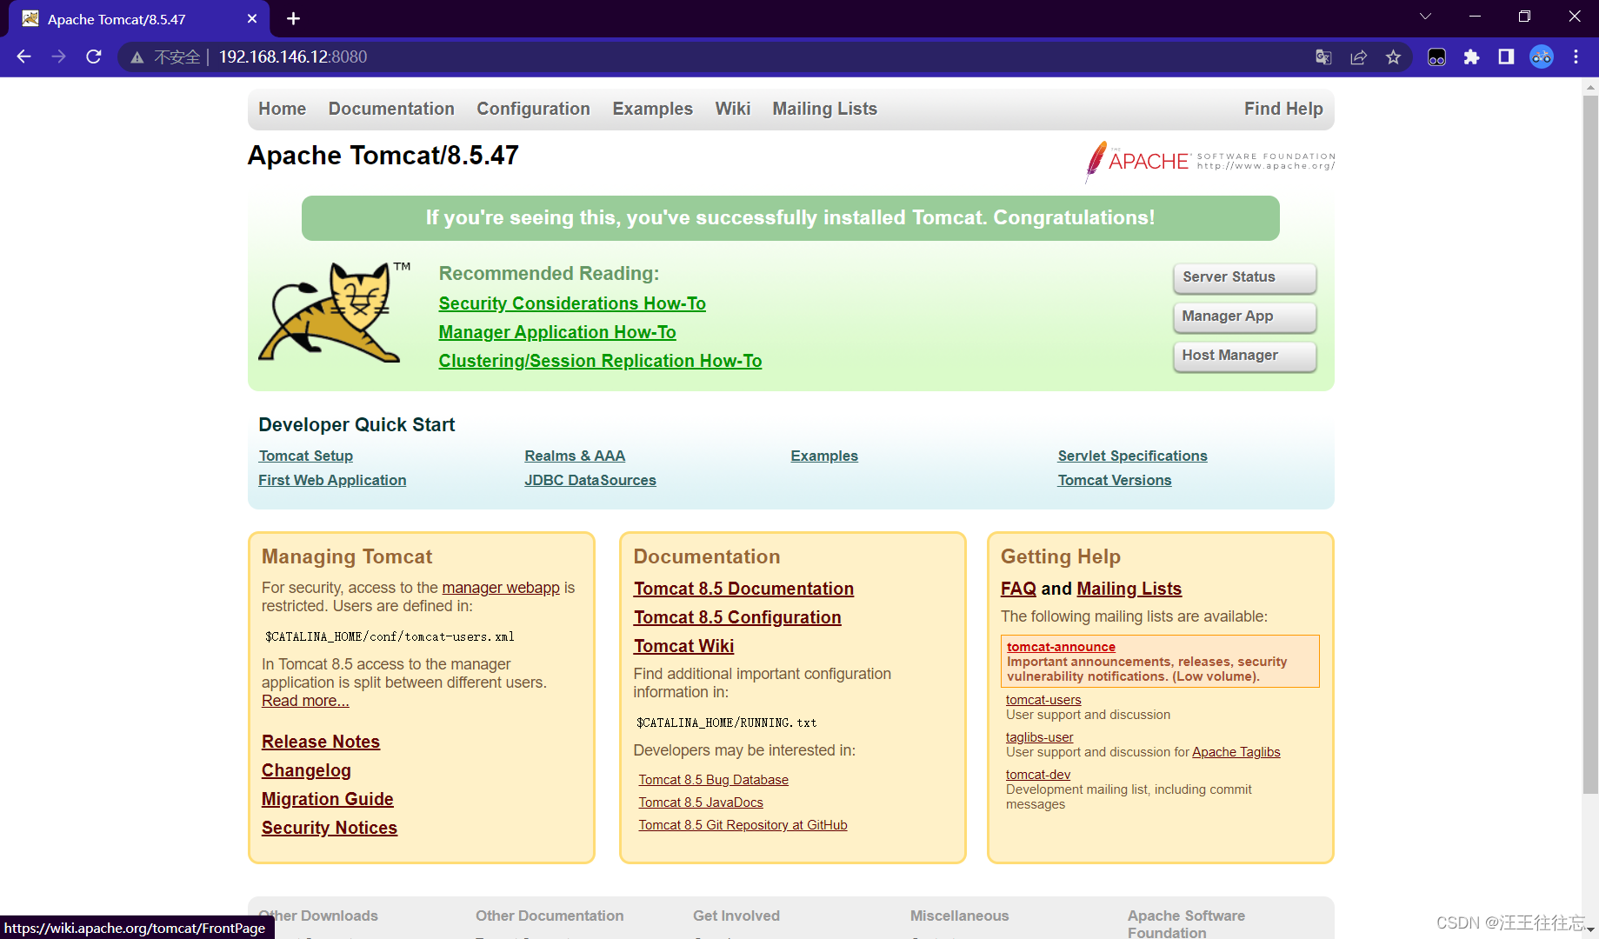Viewport: 1599px width, 939px height.
Task: Open Clustering/Session Replication How-To link
Action: (x=600, y=361)
